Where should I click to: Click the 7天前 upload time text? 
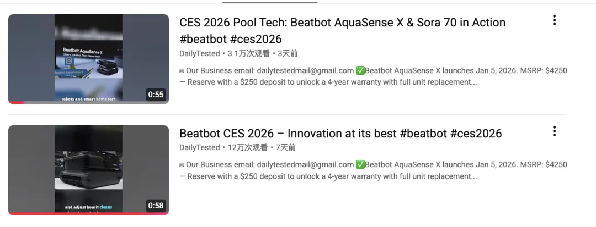point(286,147)
